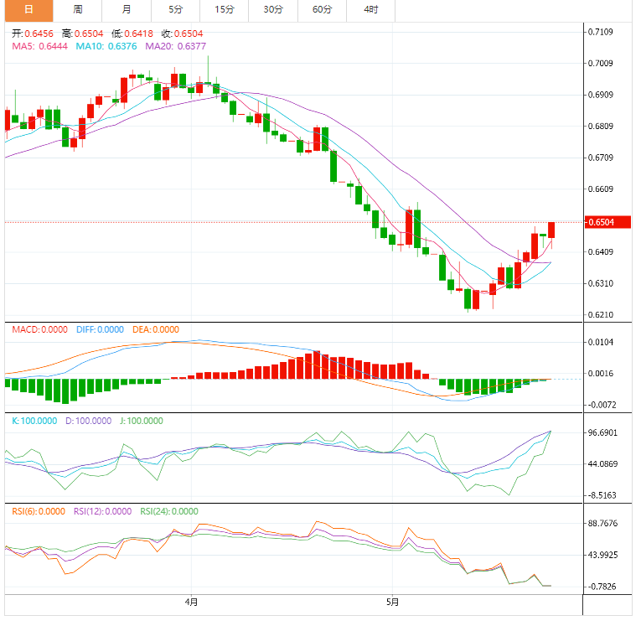Click the DEA:0.0000 label
Viewport: 641px width, 626px height.
tap(156, 329)
